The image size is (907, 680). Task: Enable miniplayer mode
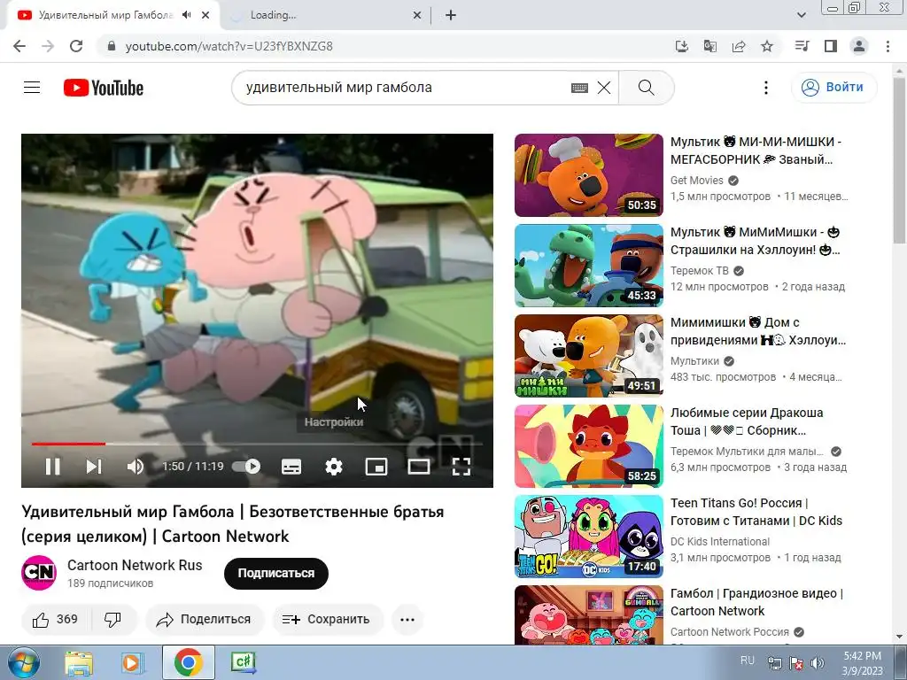376,467
